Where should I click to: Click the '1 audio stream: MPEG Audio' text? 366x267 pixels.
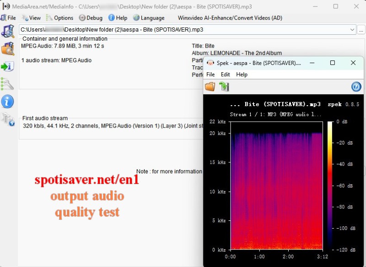click(56, 60)
